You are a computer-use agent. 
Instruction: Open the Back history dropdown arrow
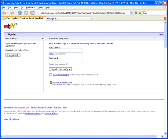click(x=8, y=13)
